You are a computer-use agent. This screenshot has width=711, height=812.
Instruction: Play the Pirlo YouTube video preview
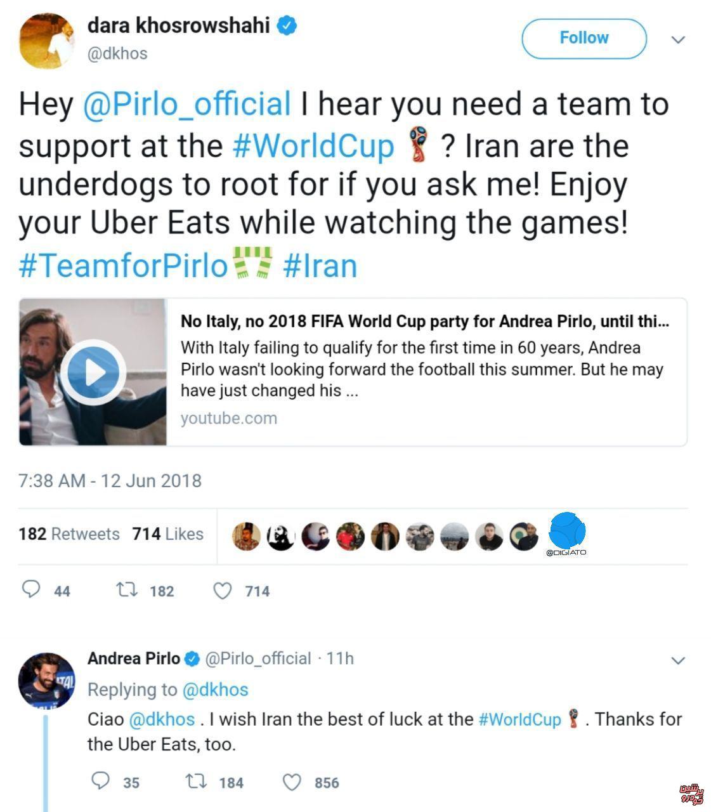(x=94, y=372)
